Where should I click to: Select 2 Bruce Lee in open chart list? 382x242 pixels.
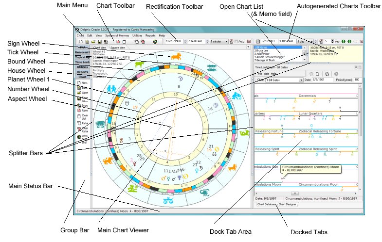tap(278, 51)
